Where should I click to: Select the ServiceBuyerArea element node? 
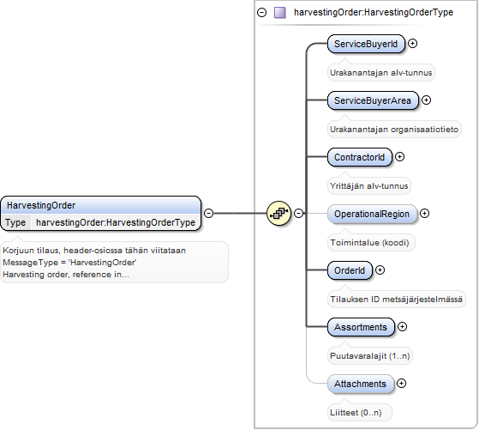(x=373, y=100)
